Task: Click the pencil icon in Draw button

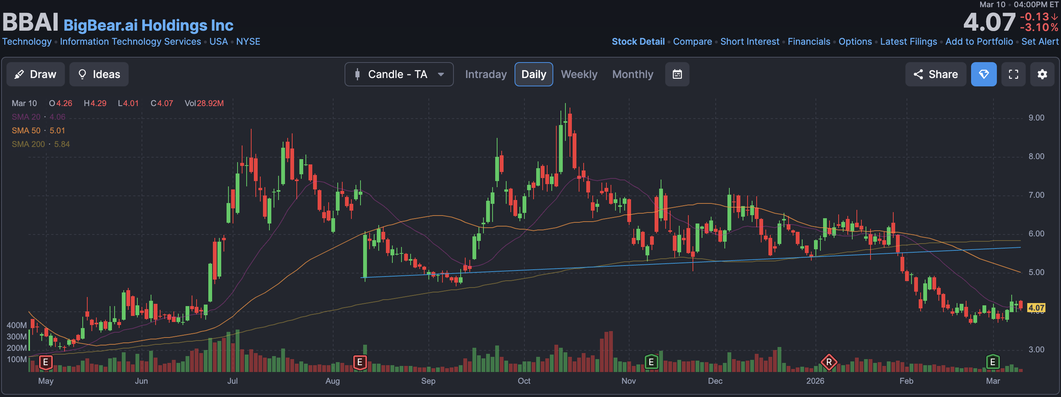Action: click(19, 74)
